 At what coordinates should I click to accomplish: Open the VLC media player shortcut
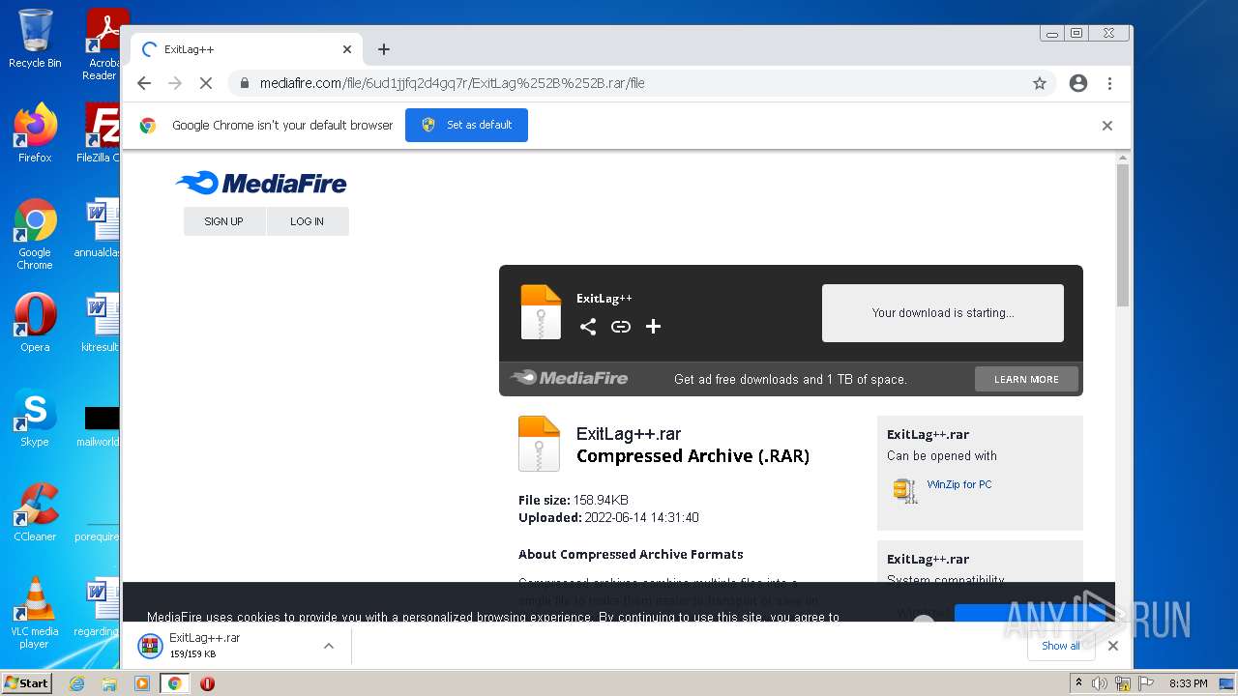(35, 613)
